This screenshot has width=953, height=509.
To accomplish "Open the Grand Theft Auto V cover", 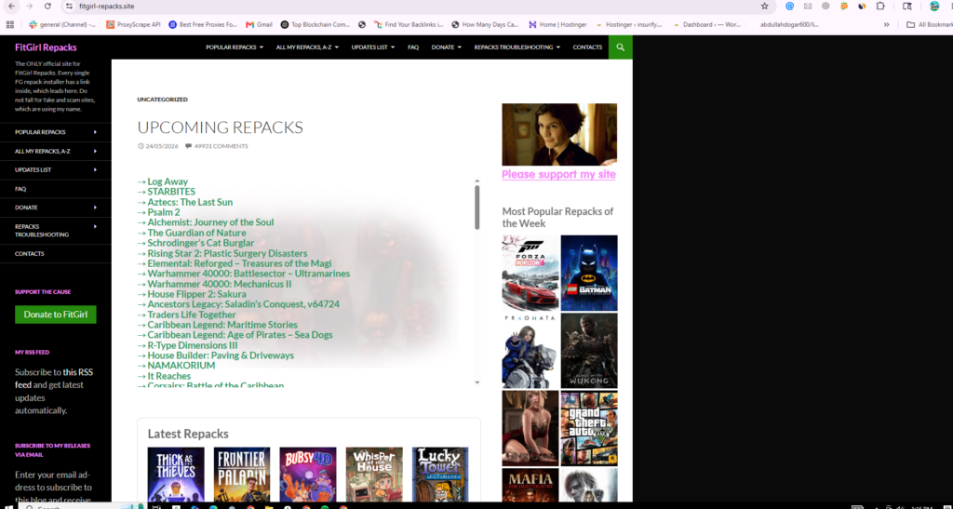I will [x=589, y=429].
